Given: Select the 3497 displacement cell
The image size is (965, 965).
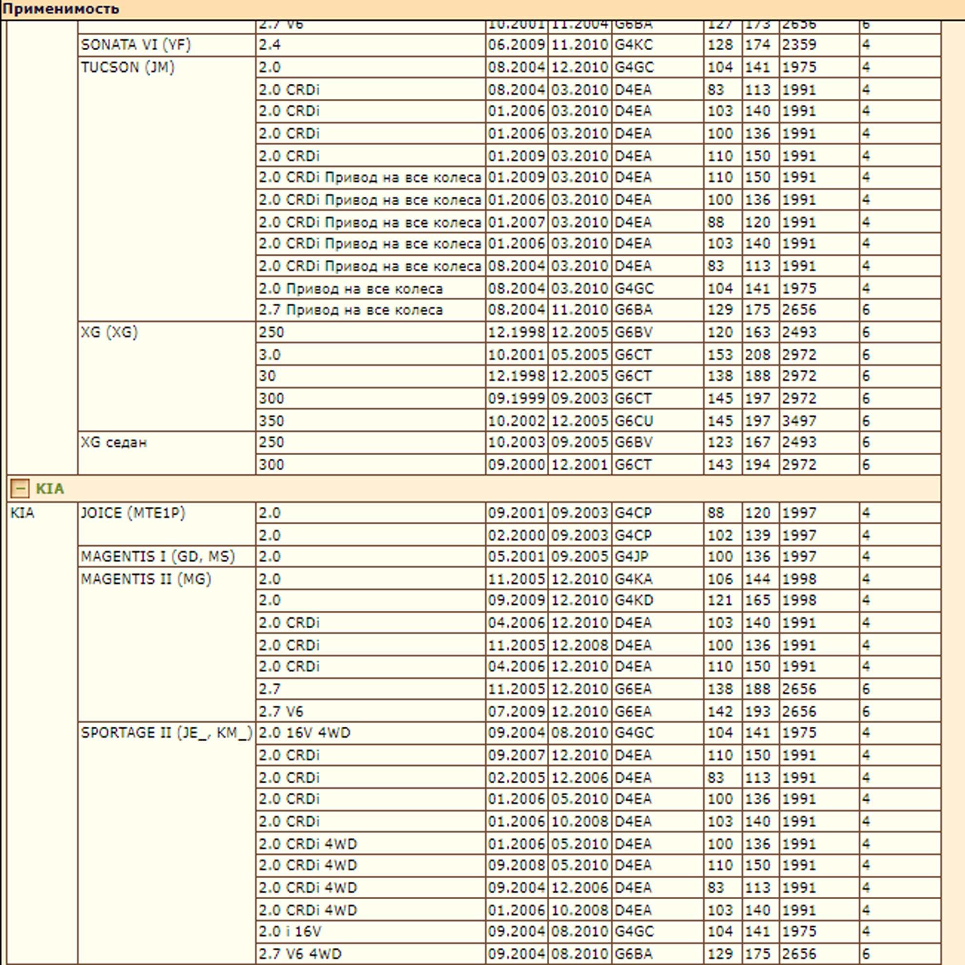Looking at the screenshot, I should [x=819, y=421].
